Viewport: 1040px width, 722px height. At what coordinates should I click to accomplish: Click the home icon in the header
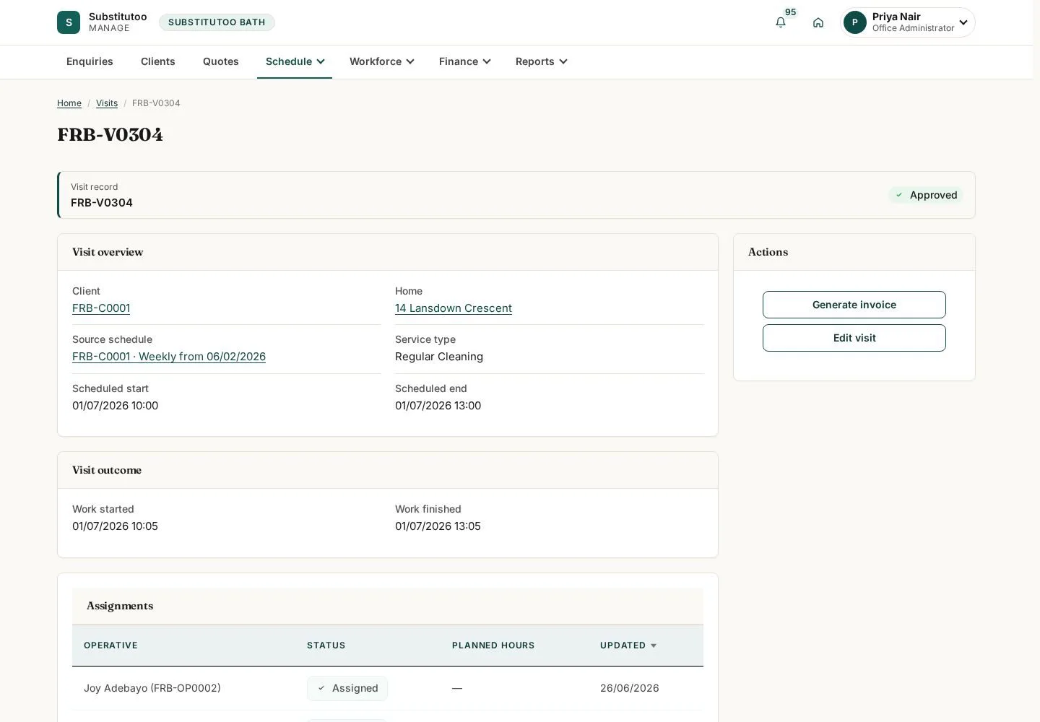(x=818, y=22)
